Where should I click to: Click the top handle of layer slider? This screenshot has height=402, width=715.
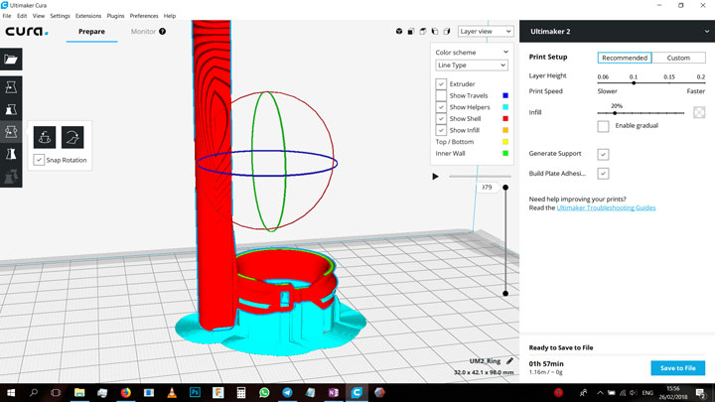pos(505,188)
